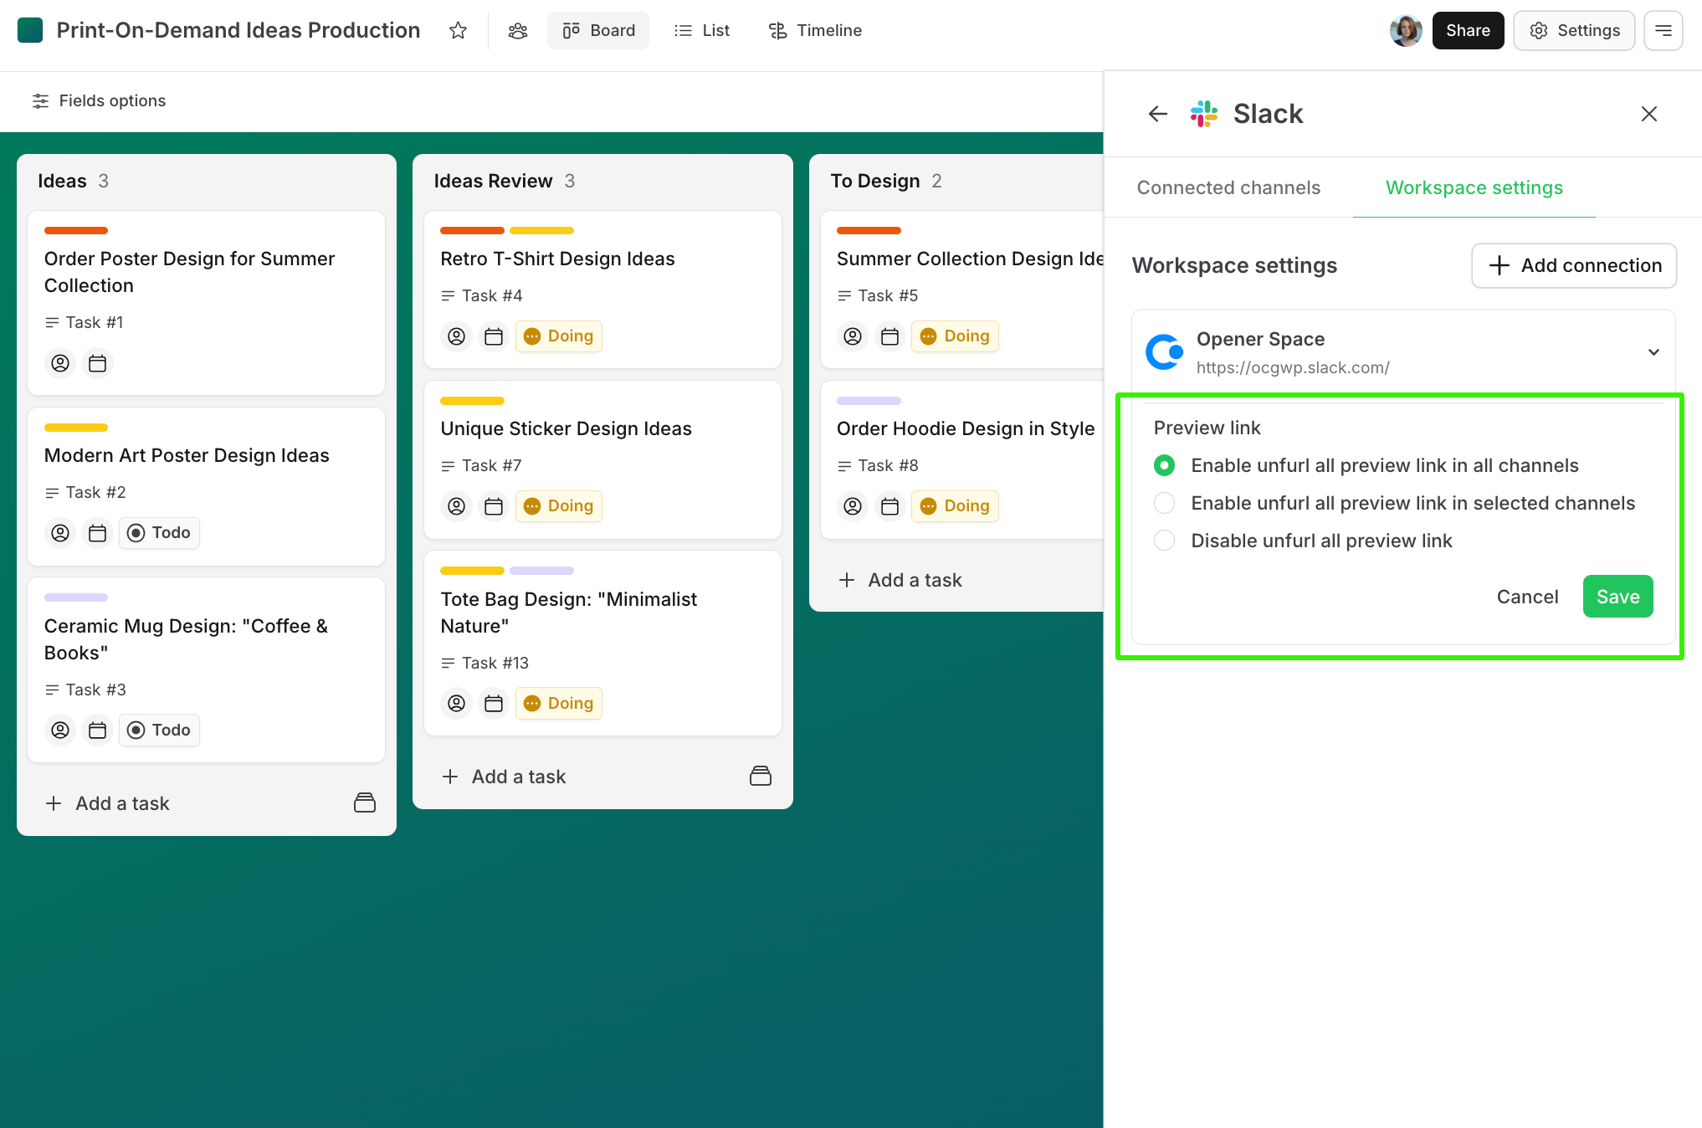Switch to the Connected channels tab

1228,187
